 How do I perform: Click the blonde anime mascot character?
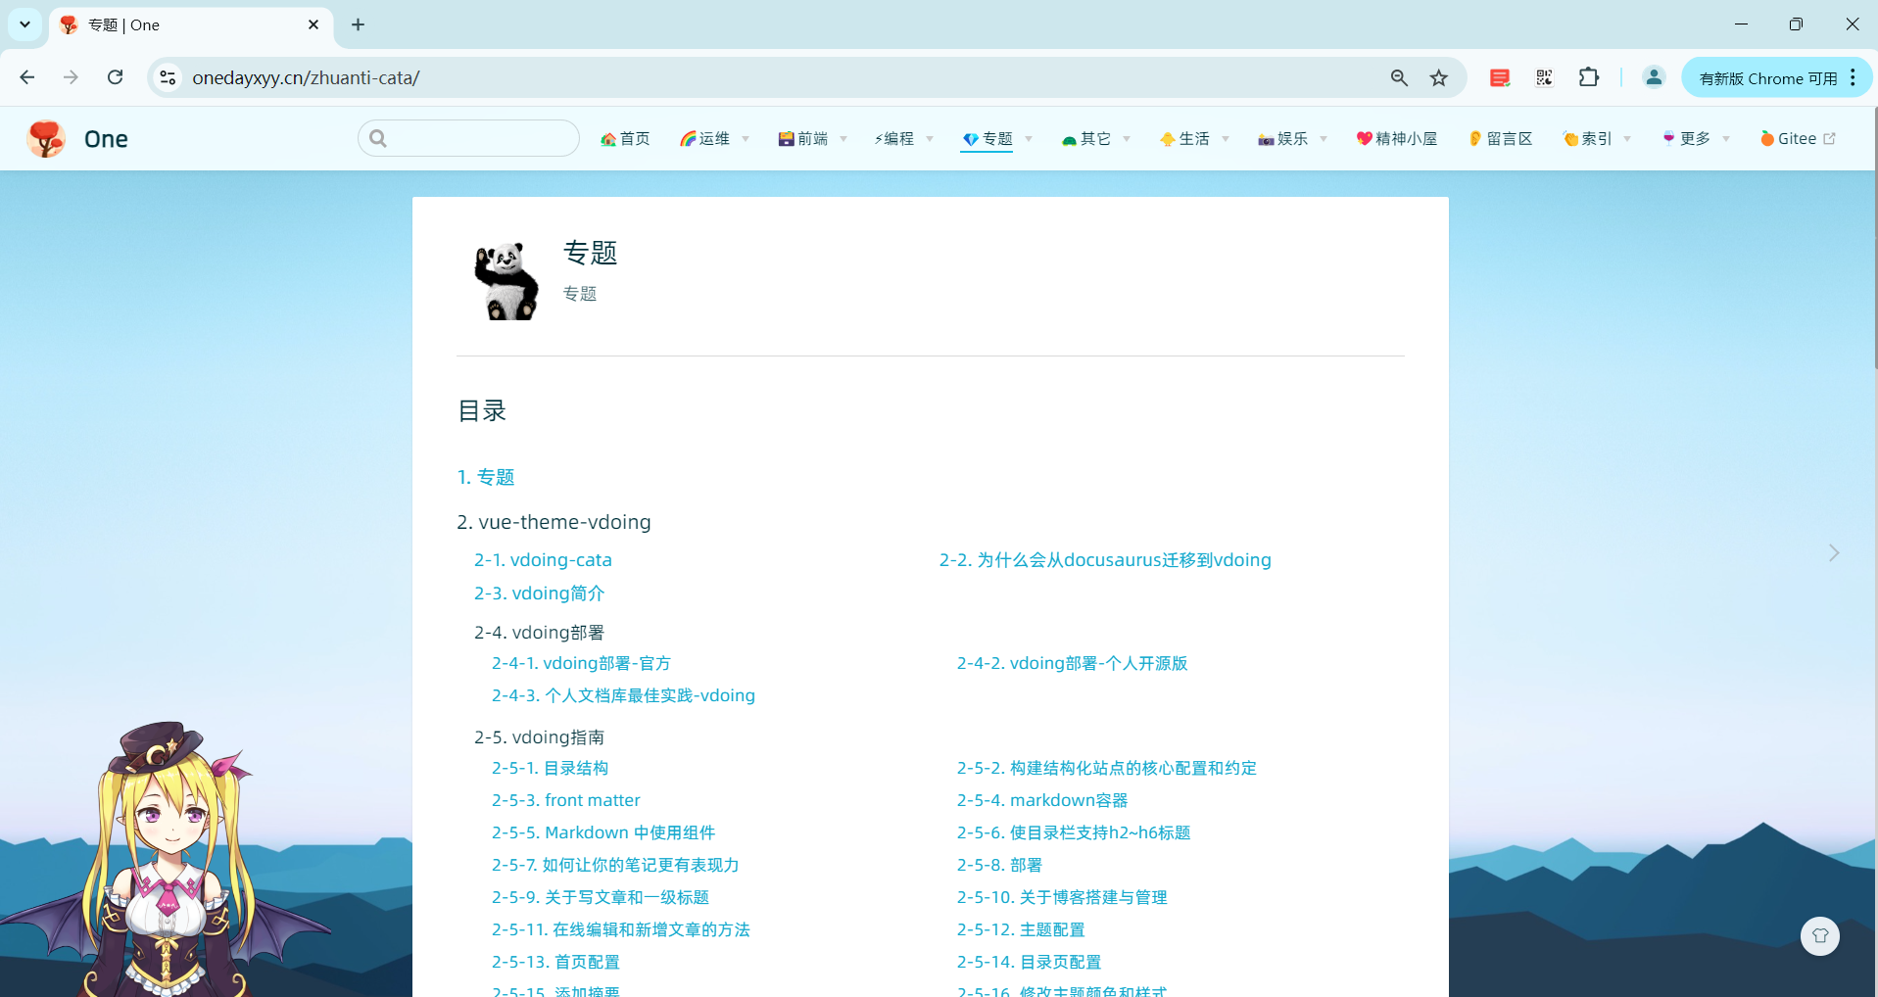coord(167,862)
